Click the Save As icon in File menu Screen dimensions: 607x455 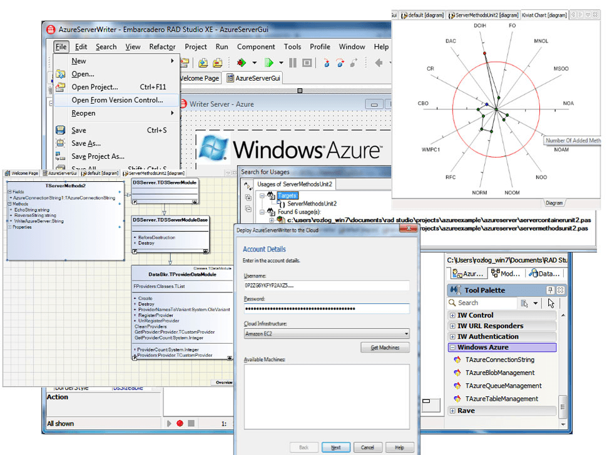(x=61, y=143)
